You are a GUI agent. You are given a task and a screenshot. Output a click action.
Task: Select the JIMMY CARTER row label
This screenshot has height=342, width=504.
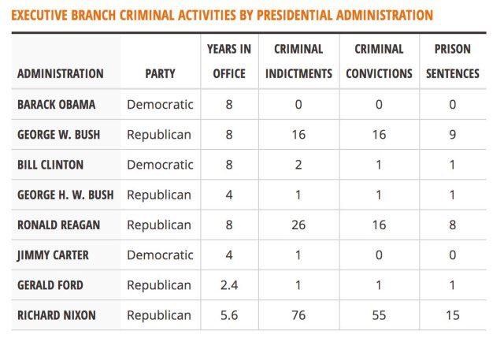(x=53, y=255)
